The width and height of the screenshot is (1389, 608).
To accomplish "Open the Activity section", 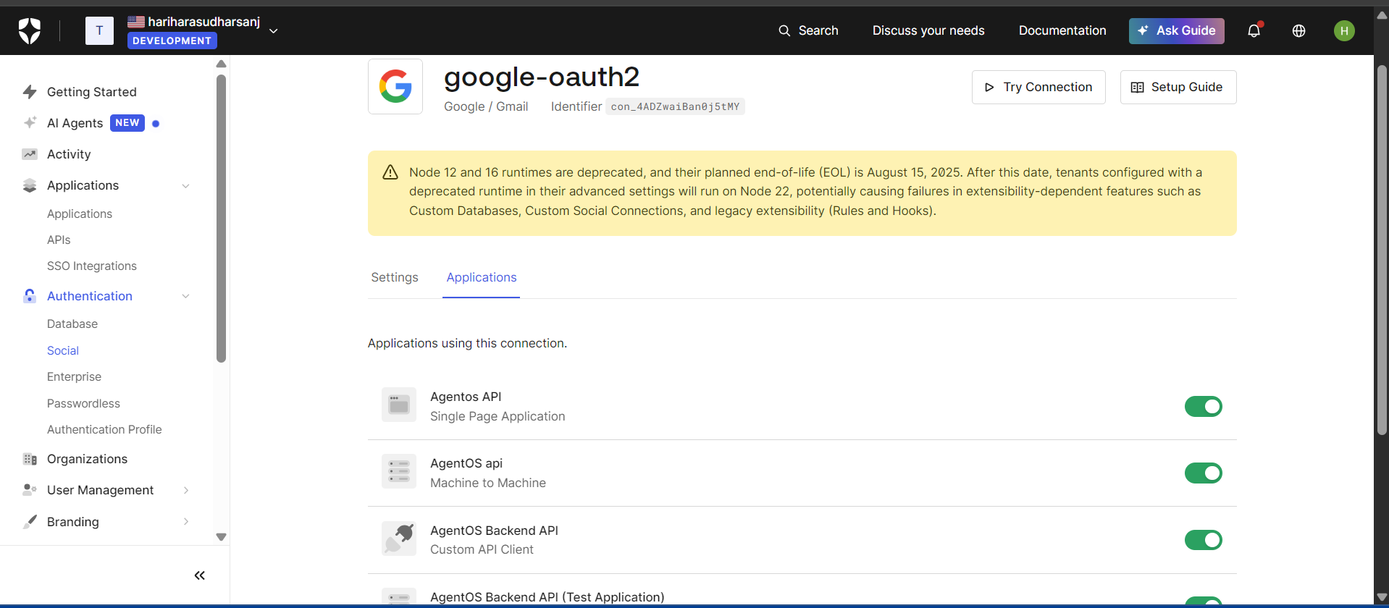I will click(x=69, y=154).
